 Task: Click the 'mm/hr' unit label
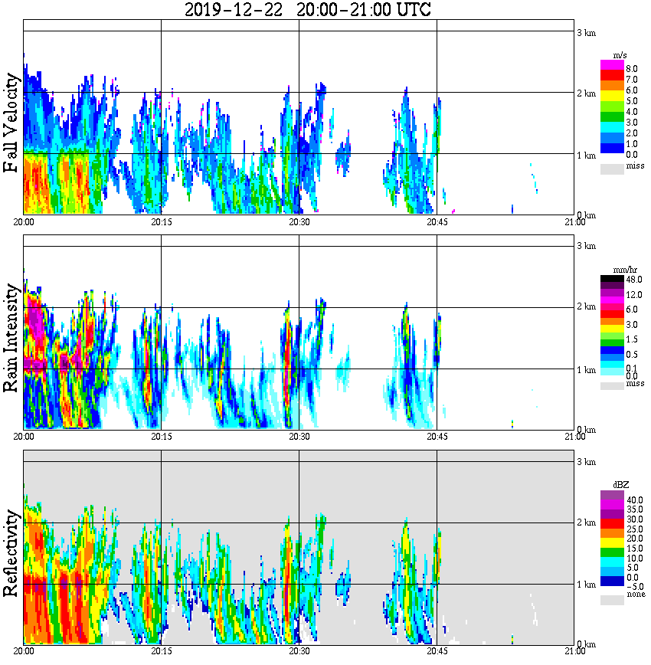pyautogui.click(x=625, y=270)
